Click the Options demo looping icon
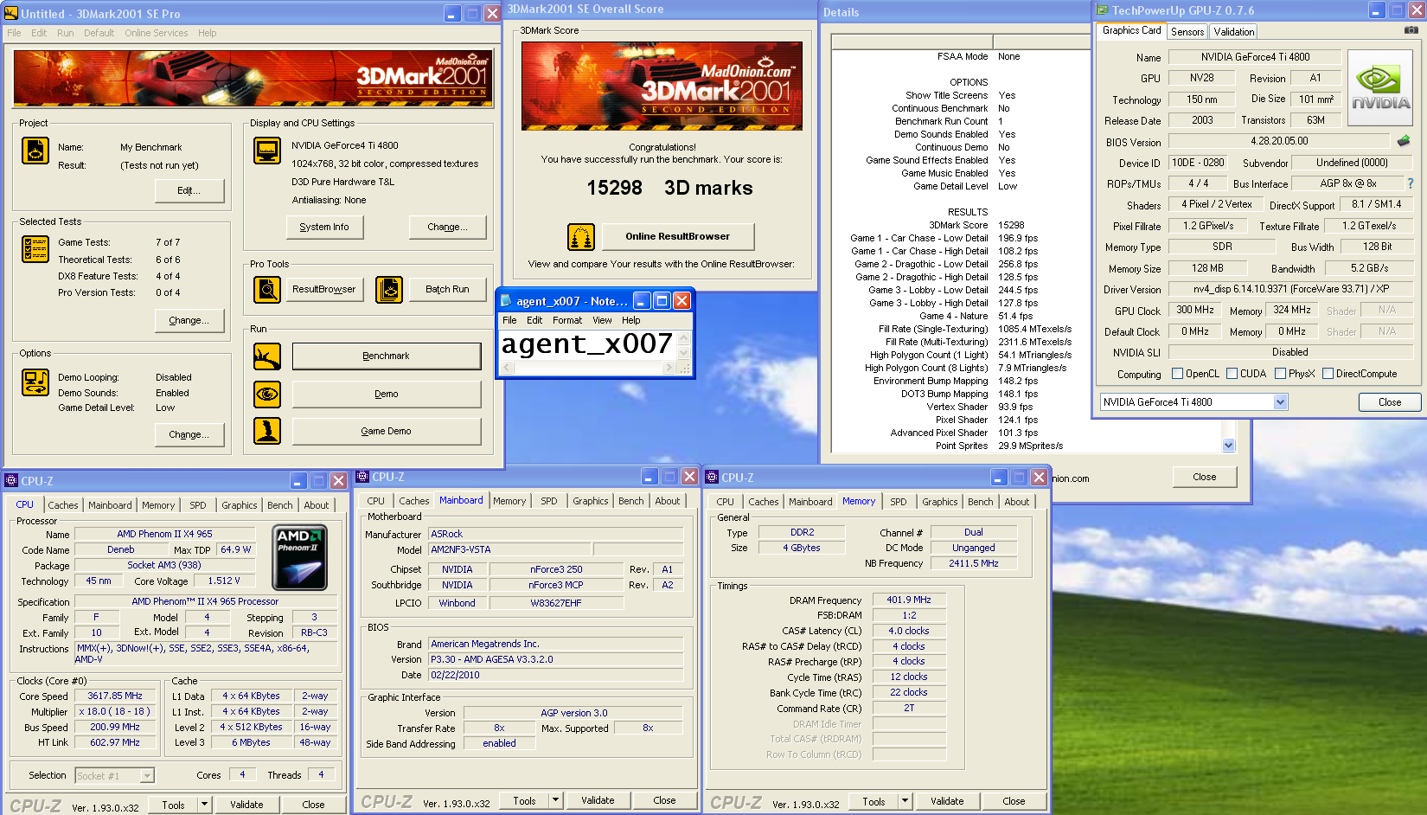This screenshot has height=815, width=1427. (35, 382)
